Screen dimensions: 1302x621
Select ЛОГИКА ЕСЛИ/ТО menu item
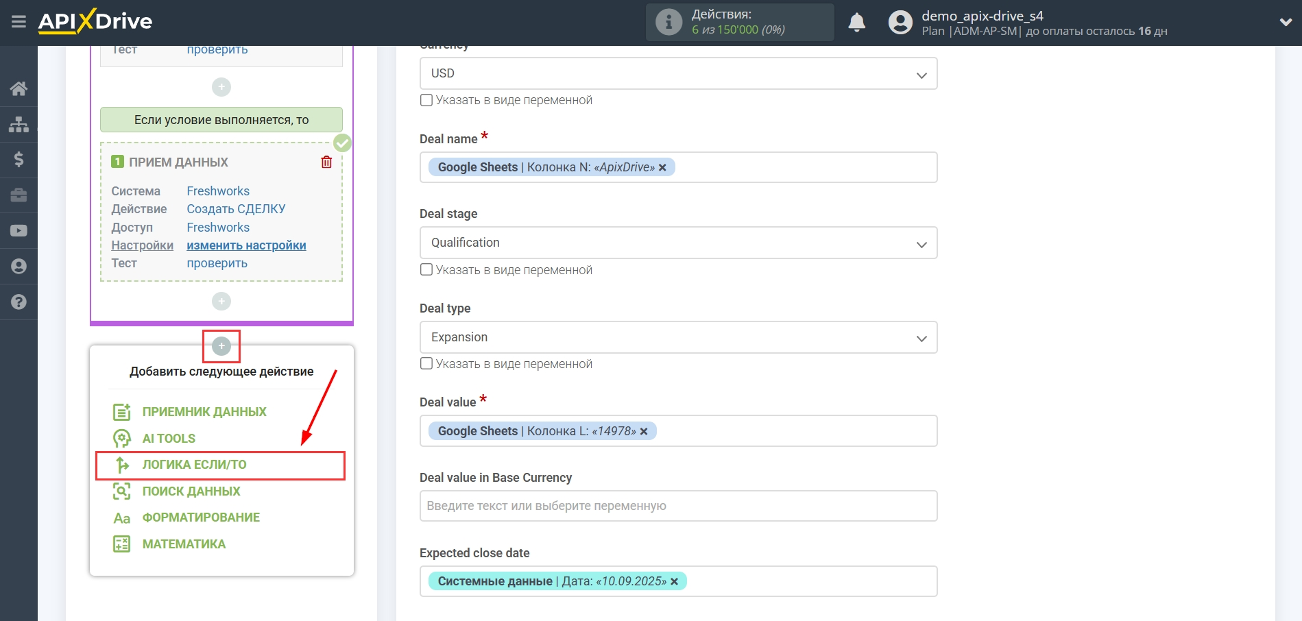coord(194,465)
